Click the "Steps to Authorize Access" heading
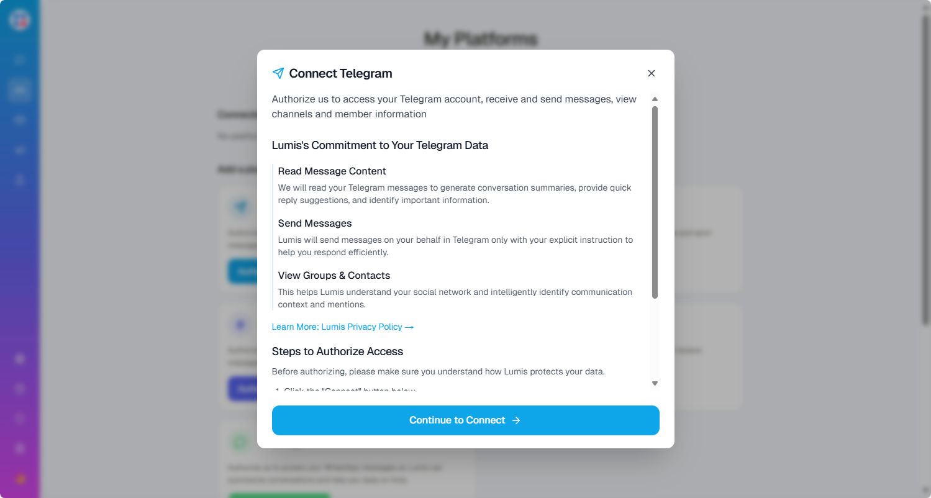This screenshot has width=931, height=498. (x=337, y=351)
